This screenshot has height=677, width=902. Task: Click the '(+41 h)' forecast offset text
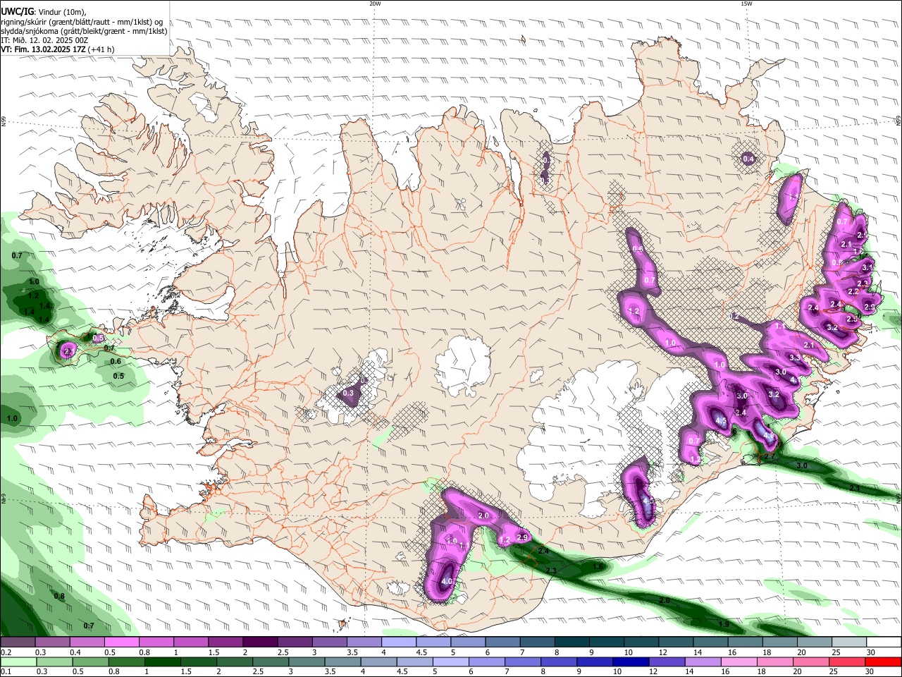point(101,49)
